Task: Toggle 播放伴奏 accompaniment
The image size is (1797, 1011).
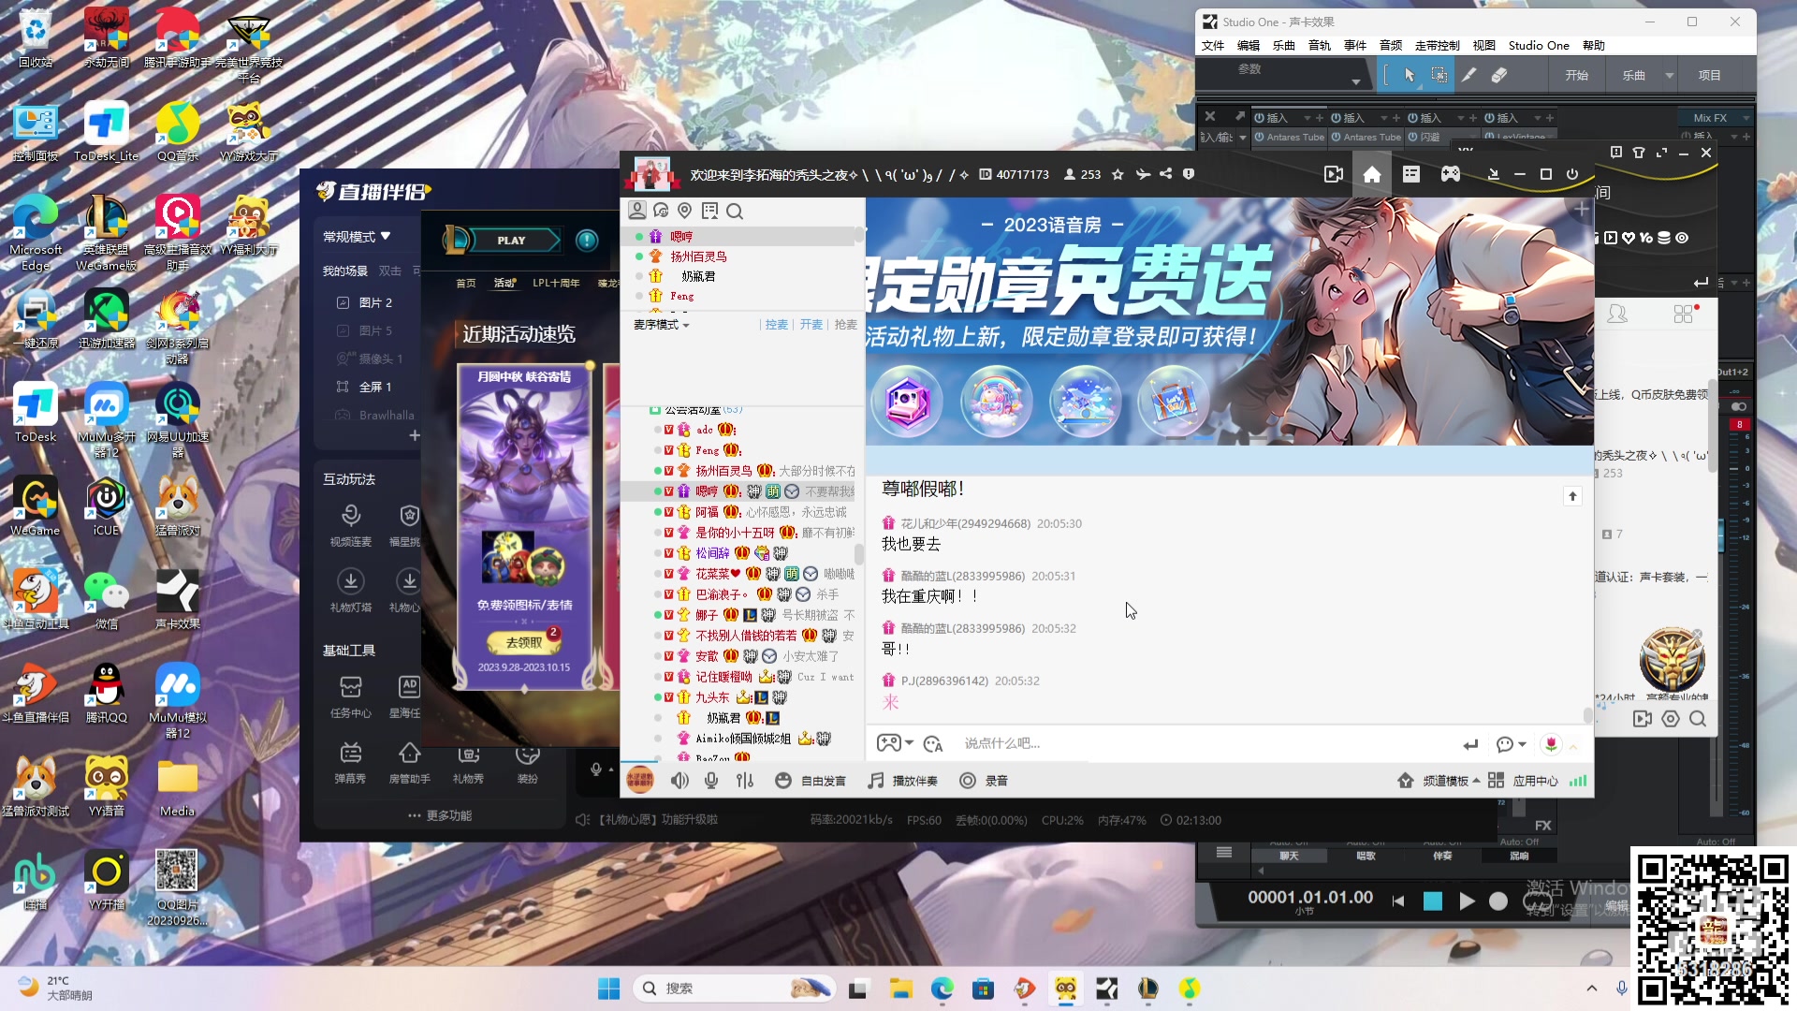Action: point(902,781)
